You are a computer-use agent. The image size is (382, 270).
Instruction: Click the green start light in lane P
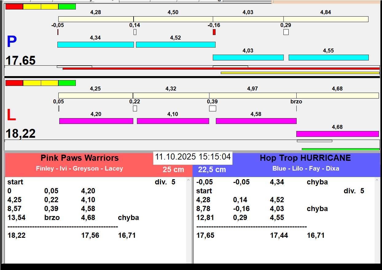(67, 6)
